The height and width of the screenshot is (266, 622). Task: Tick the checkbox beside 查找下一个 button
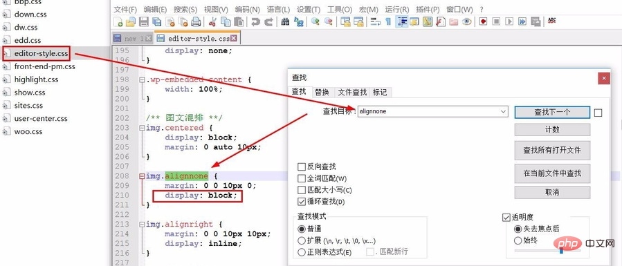tap(598, 113)
